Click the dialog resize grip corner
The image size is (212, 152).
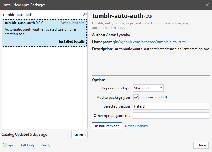pyautogui.click(x=210, y=150)
